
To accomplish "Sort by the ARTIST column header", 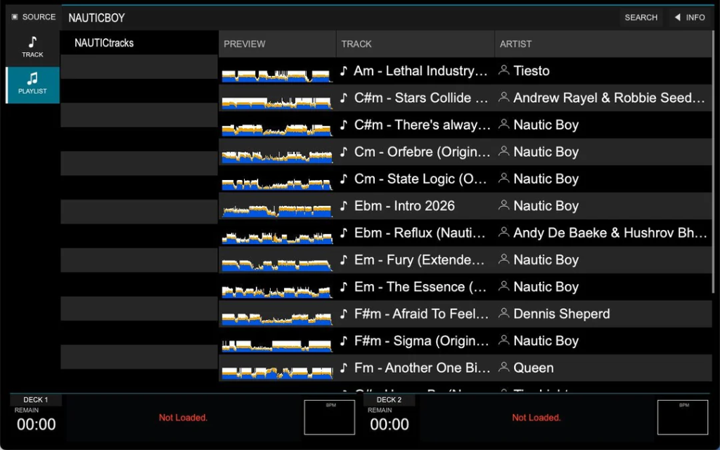I will tap(603, 44).
